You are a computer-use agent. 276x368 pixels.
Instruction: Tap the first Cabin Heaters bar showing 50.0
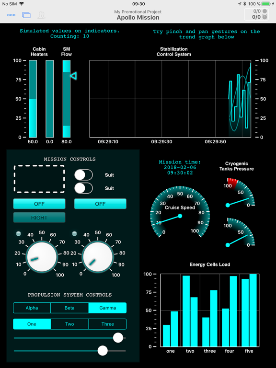click(33, 99)
